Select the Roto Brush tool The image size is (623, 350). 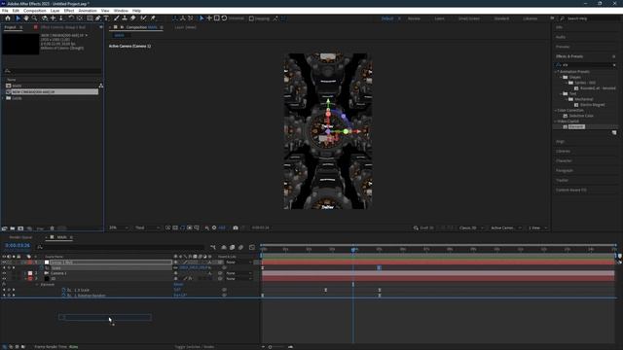[x=143, y=18]
